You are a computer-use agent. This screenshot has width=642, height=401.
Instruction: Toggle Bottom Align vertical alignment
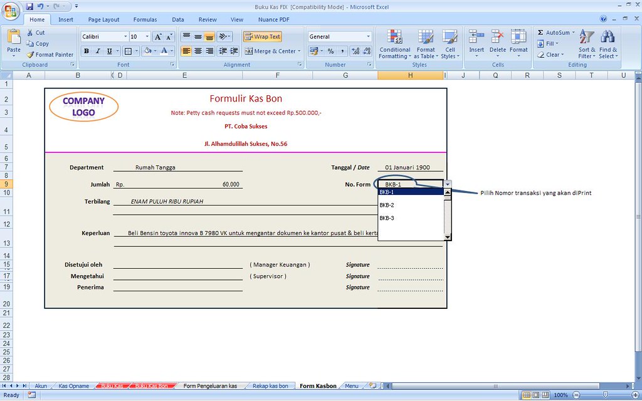click(x=209, y=37)
